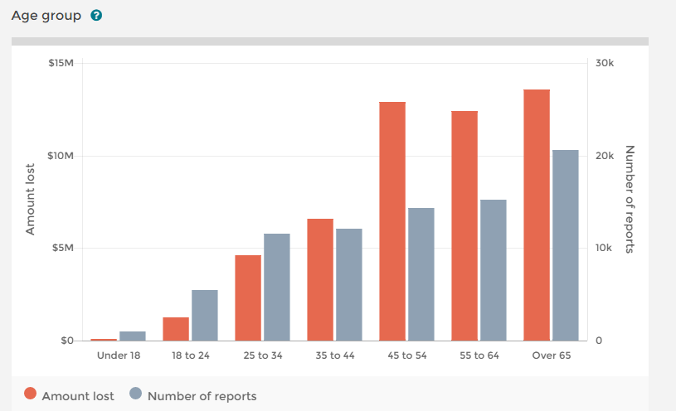676x411 pixels.
Task: Click the Under 18 number of reports bar
Action: coord(133,336)
